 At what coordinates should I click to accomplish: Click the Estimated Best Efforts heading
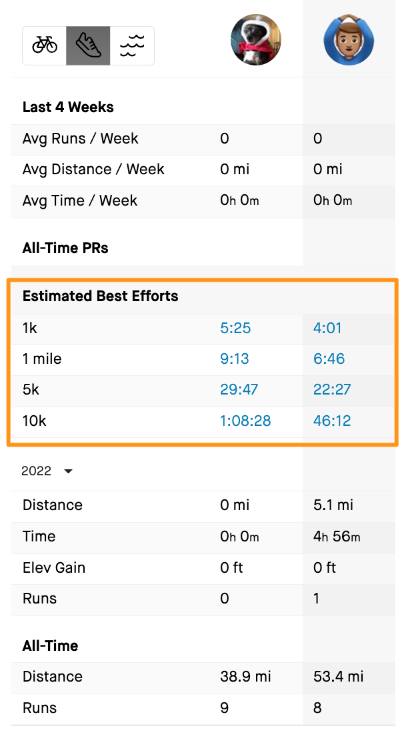tap(101, 296)
